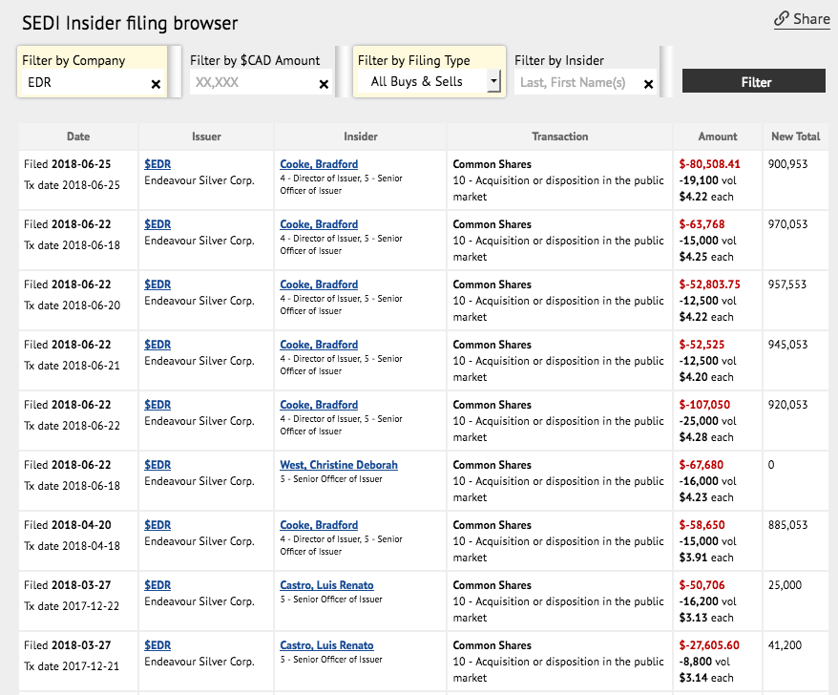Image resolution: width=838 pixels, height=695 pixels.
Task: Open Cooke, Bradford link with $-107,050 amount
Action: point(319,405)
